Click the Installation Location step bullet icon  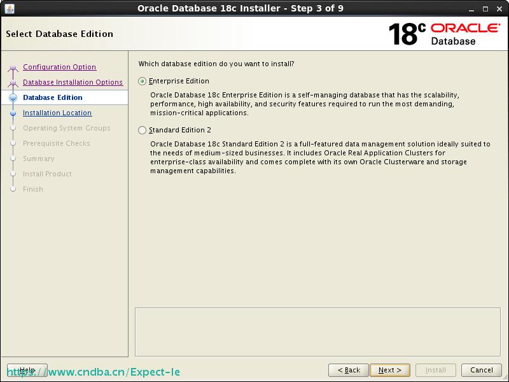[x=13, y=113]
